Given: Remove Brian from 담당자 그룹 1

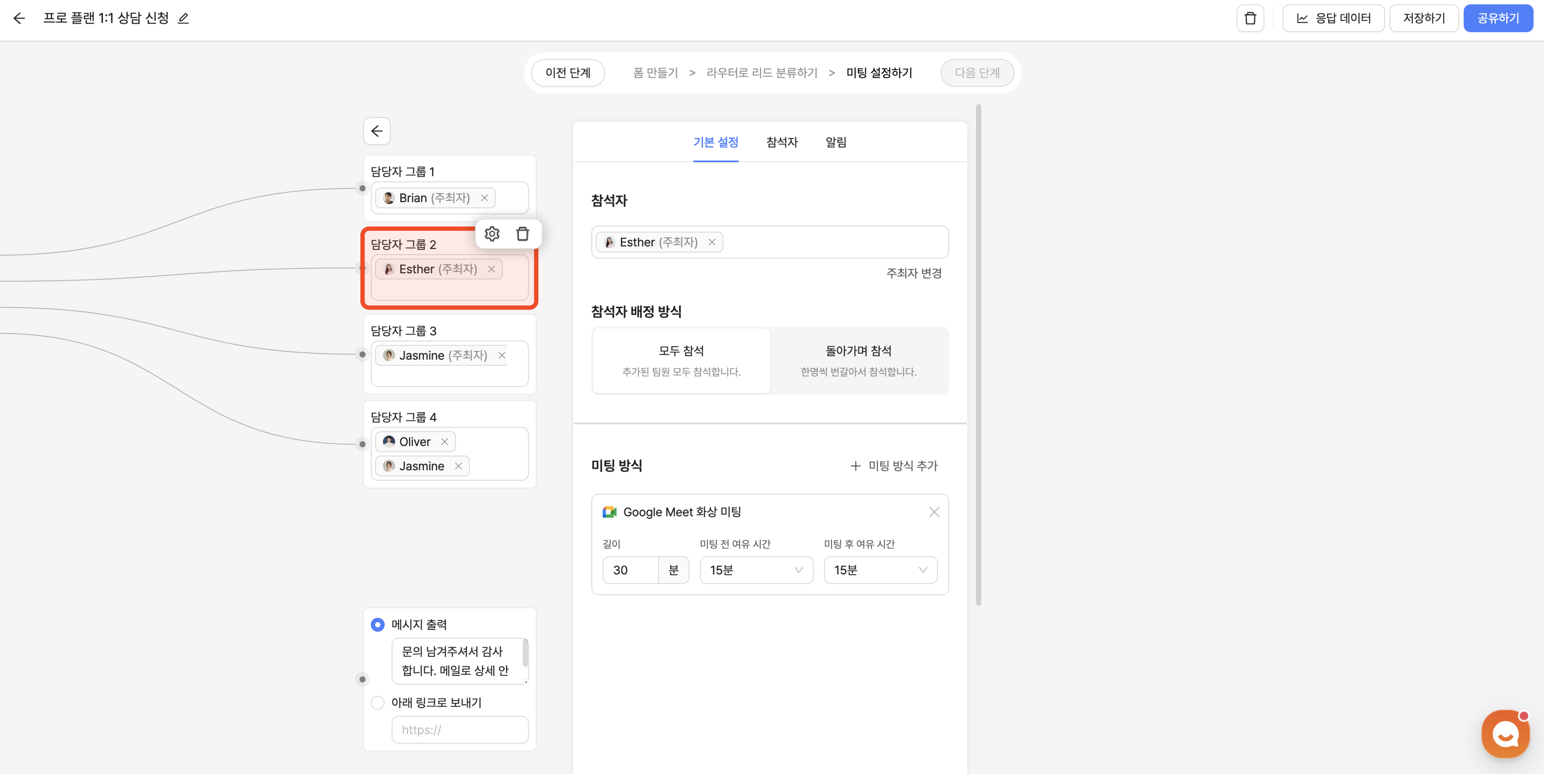Looking at the screenshot, I should [x=484, y=198].
